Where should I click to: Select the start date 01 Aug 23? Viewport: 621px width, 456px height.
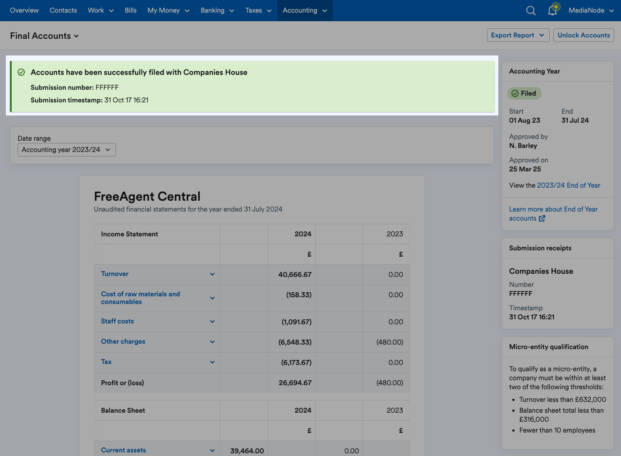click(524, 120)
